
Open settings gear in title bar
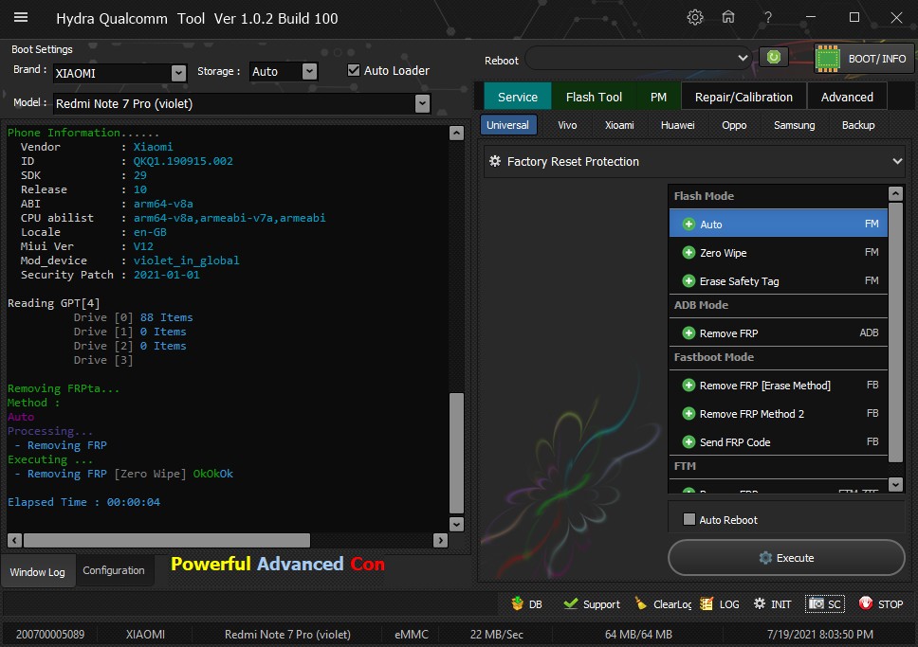tap(695, 18)
